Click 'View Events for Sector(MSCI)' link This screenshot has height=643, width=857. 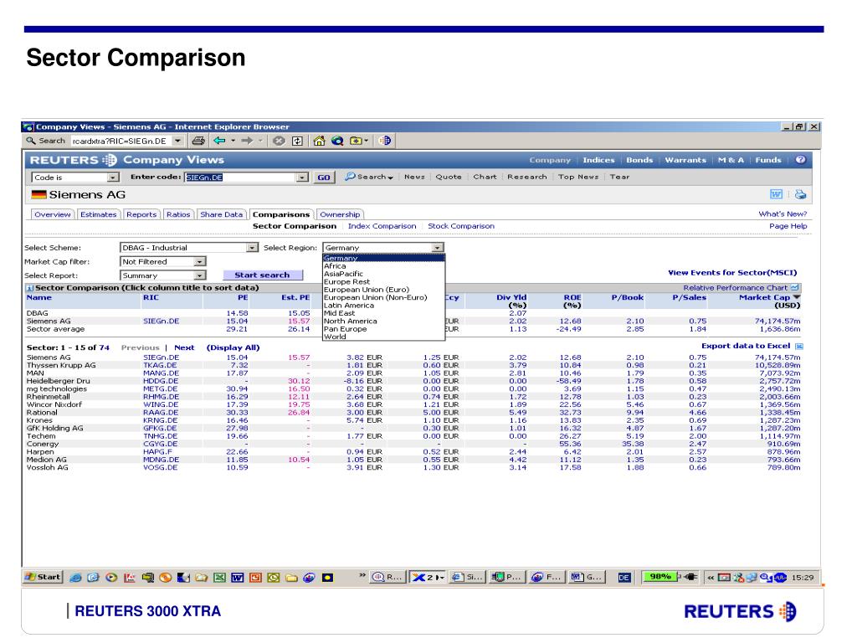(x=732, y=272)
